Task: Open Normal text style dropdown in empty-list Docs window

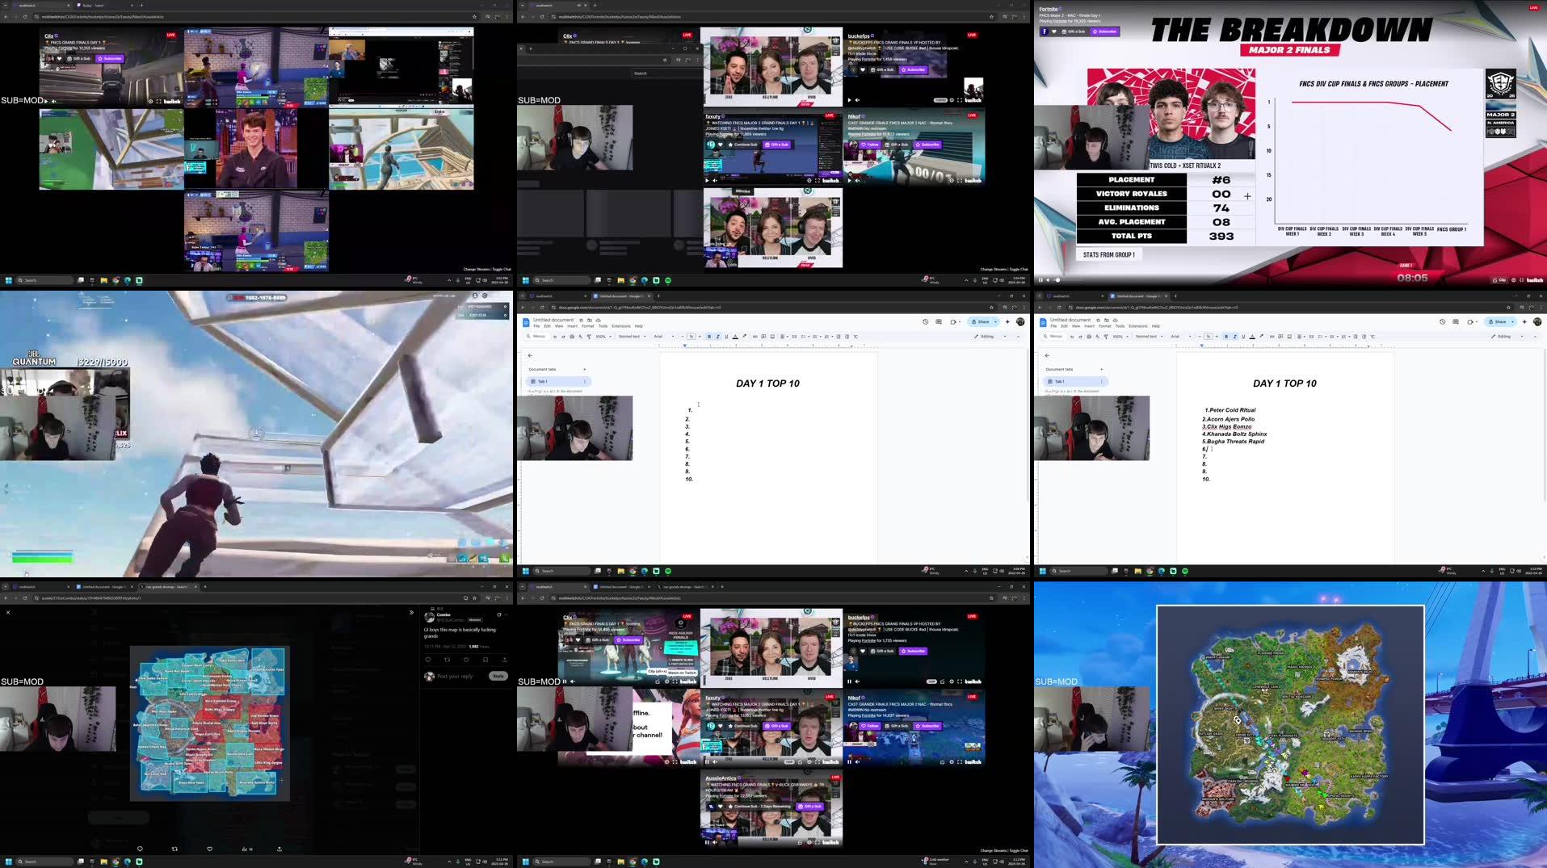Action: (632, 336)
